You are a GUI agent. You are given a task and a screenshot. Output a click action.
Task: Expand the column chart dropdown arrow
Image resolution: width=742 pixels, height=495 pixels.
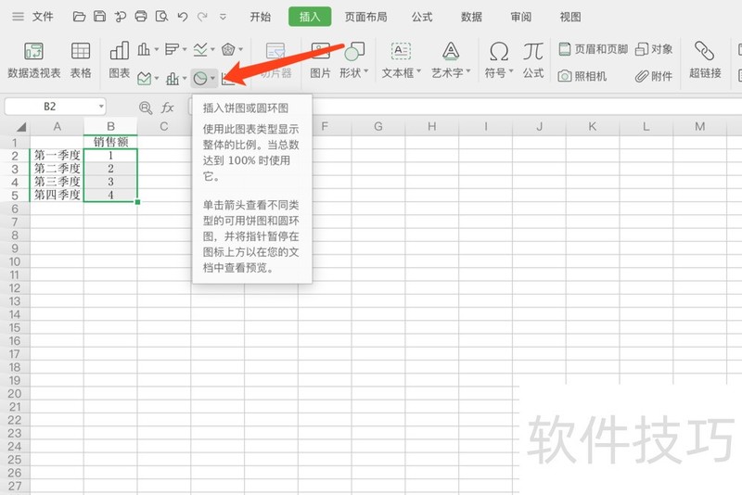click(156, 49)
